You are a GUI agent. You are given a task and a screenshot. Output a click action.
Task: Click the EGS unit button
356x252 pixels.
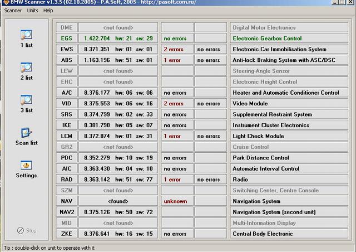[x=66, y=38]
